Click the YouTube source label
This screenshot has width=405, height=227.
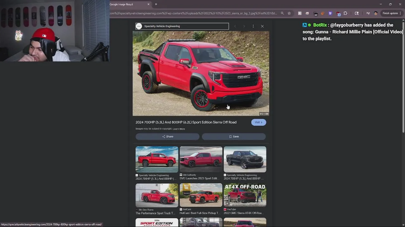tap(231, 209)
